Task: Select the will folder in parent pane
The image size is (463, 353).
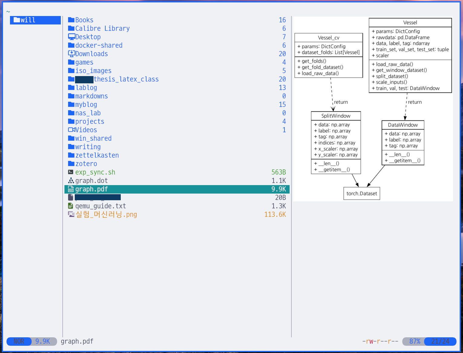Action: [x=28, y=20]
